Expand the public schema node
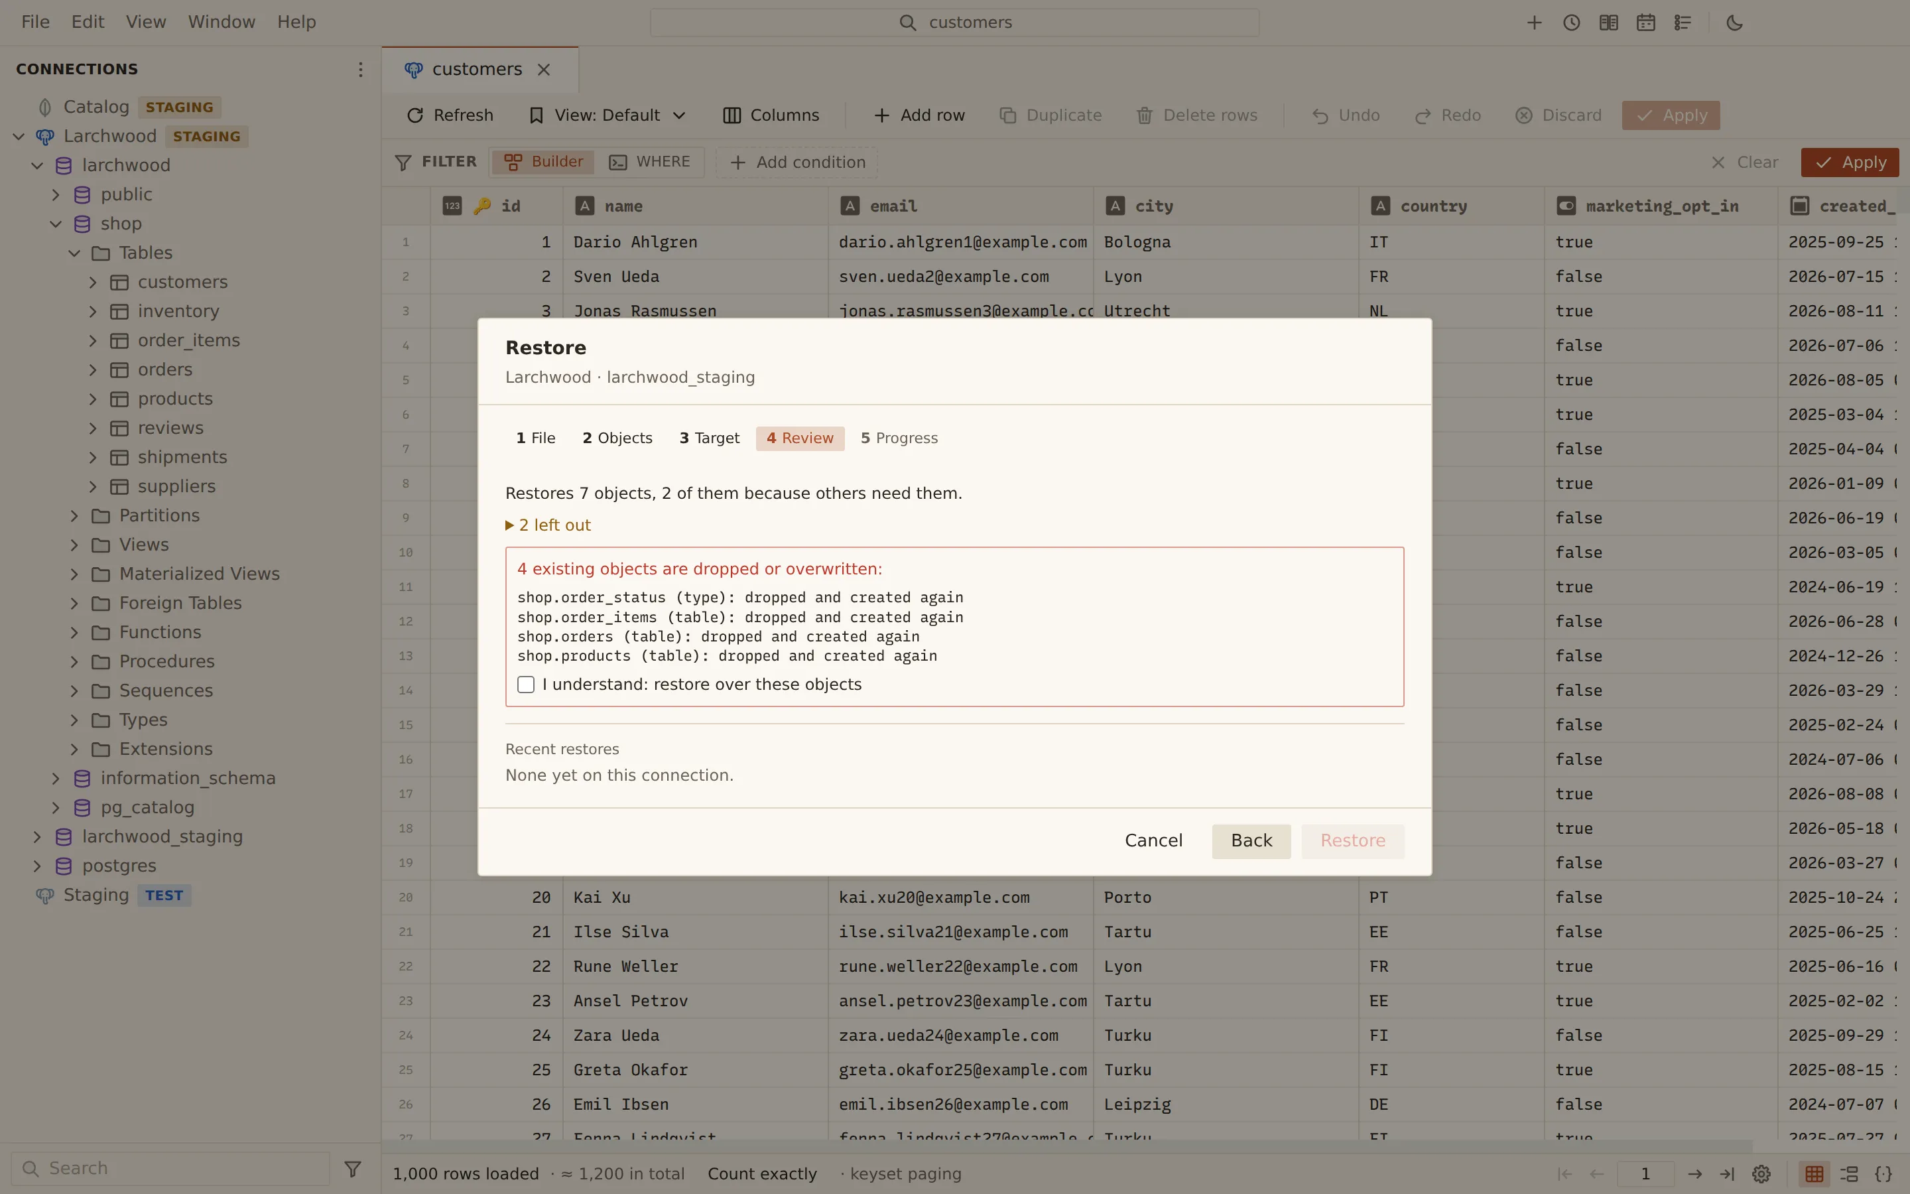 coord(56,194)
